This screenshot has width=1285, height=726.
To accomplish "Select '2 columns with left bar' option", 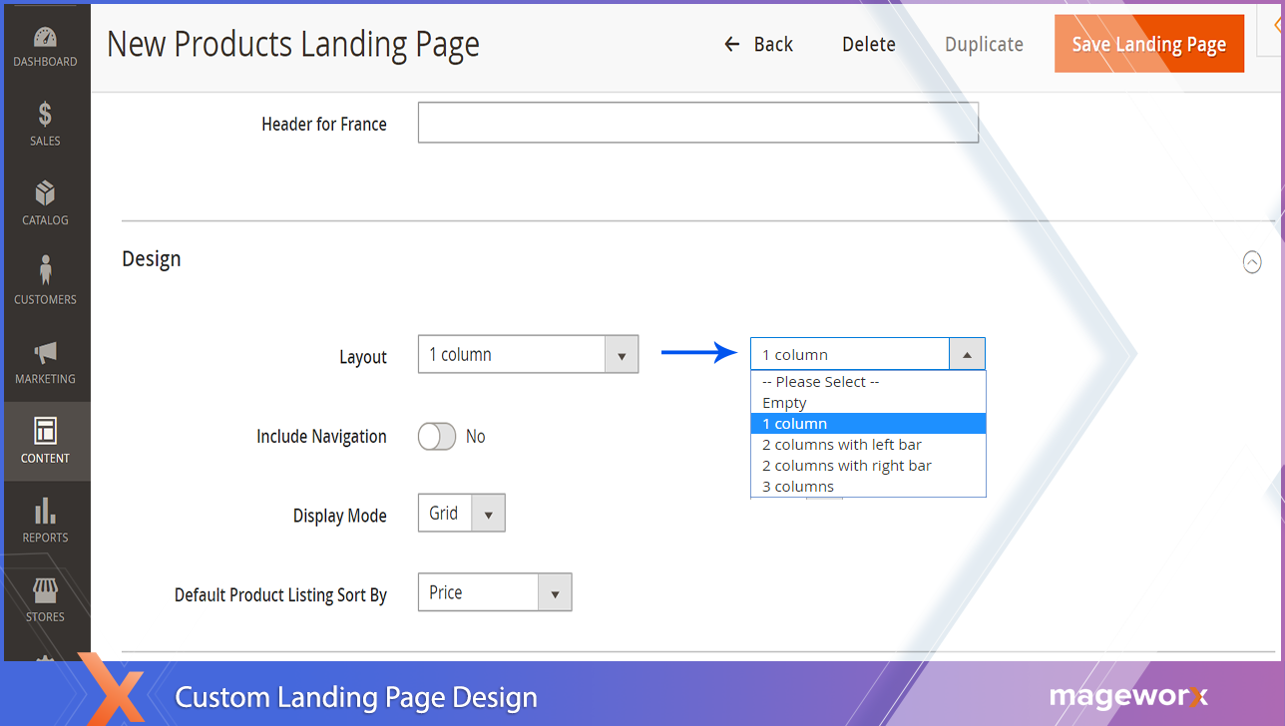I will coord(841,445).
